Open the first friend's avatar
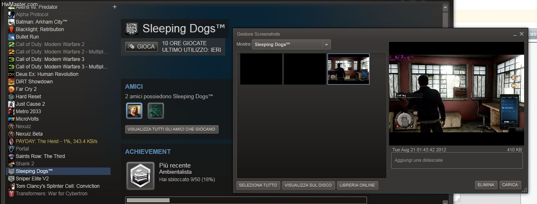Image resolution: width=537 pixels, height=204 pixels. click(x=134, y=111)
